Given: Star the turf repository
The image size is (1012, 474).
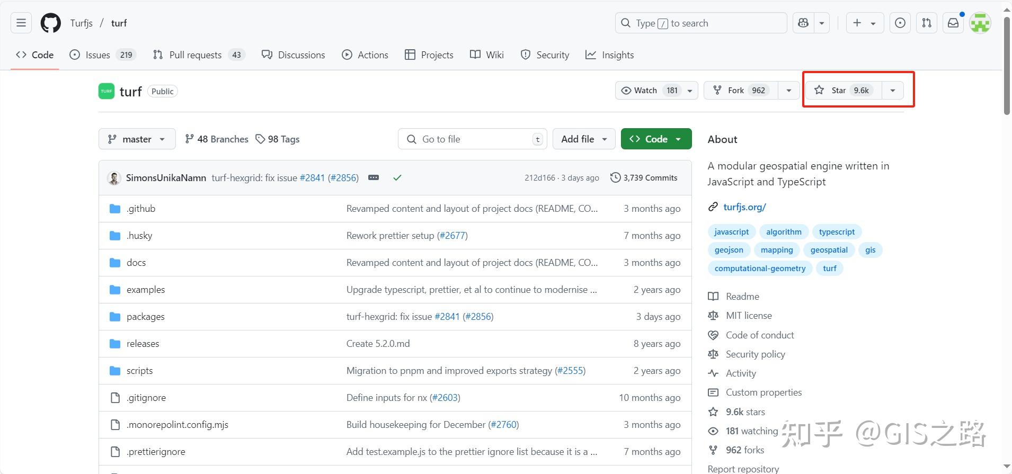Looking at the screenshot, I should (843, 91).
